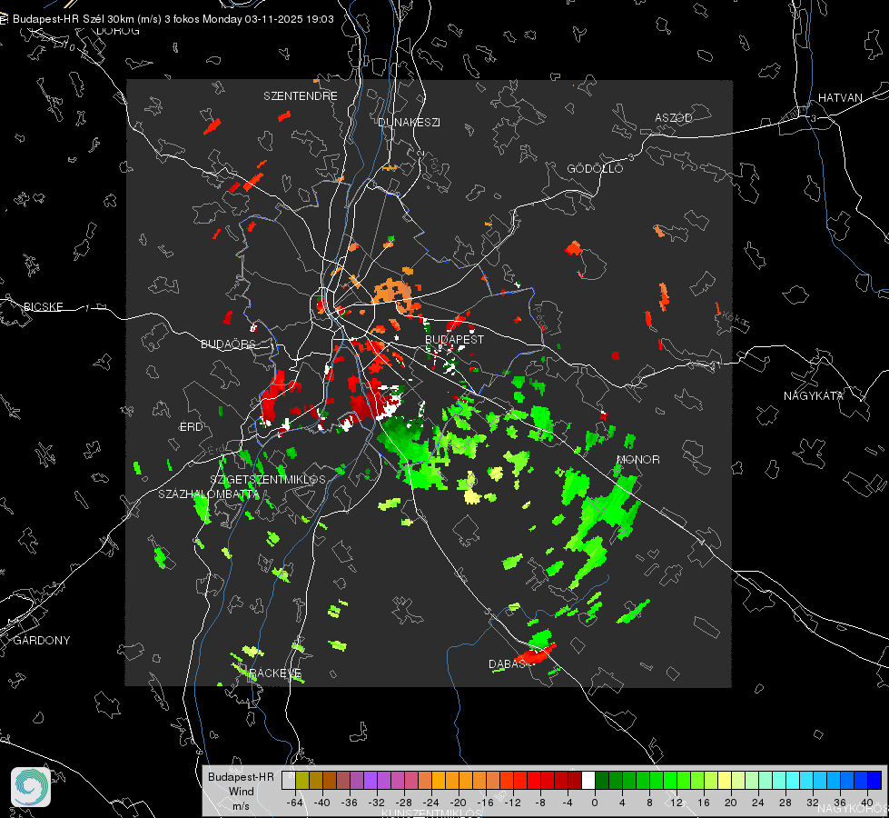Pick the light gray swatch at the legend's left end

click(x=289, y=781)
